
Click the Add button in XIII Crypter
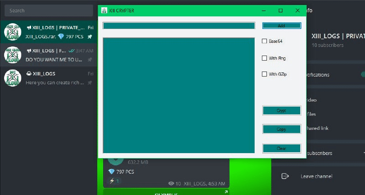click(282, 26)
